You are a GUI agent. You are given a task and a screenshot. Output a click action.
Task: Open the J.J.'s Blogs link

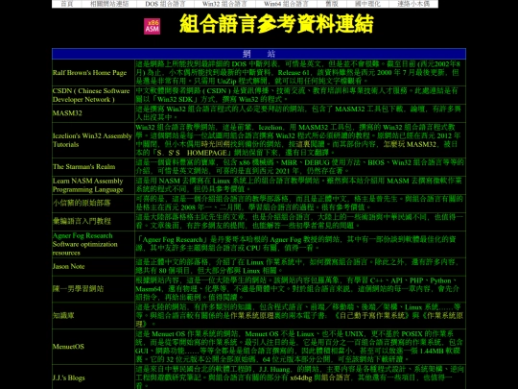click(x=69, y=377)
